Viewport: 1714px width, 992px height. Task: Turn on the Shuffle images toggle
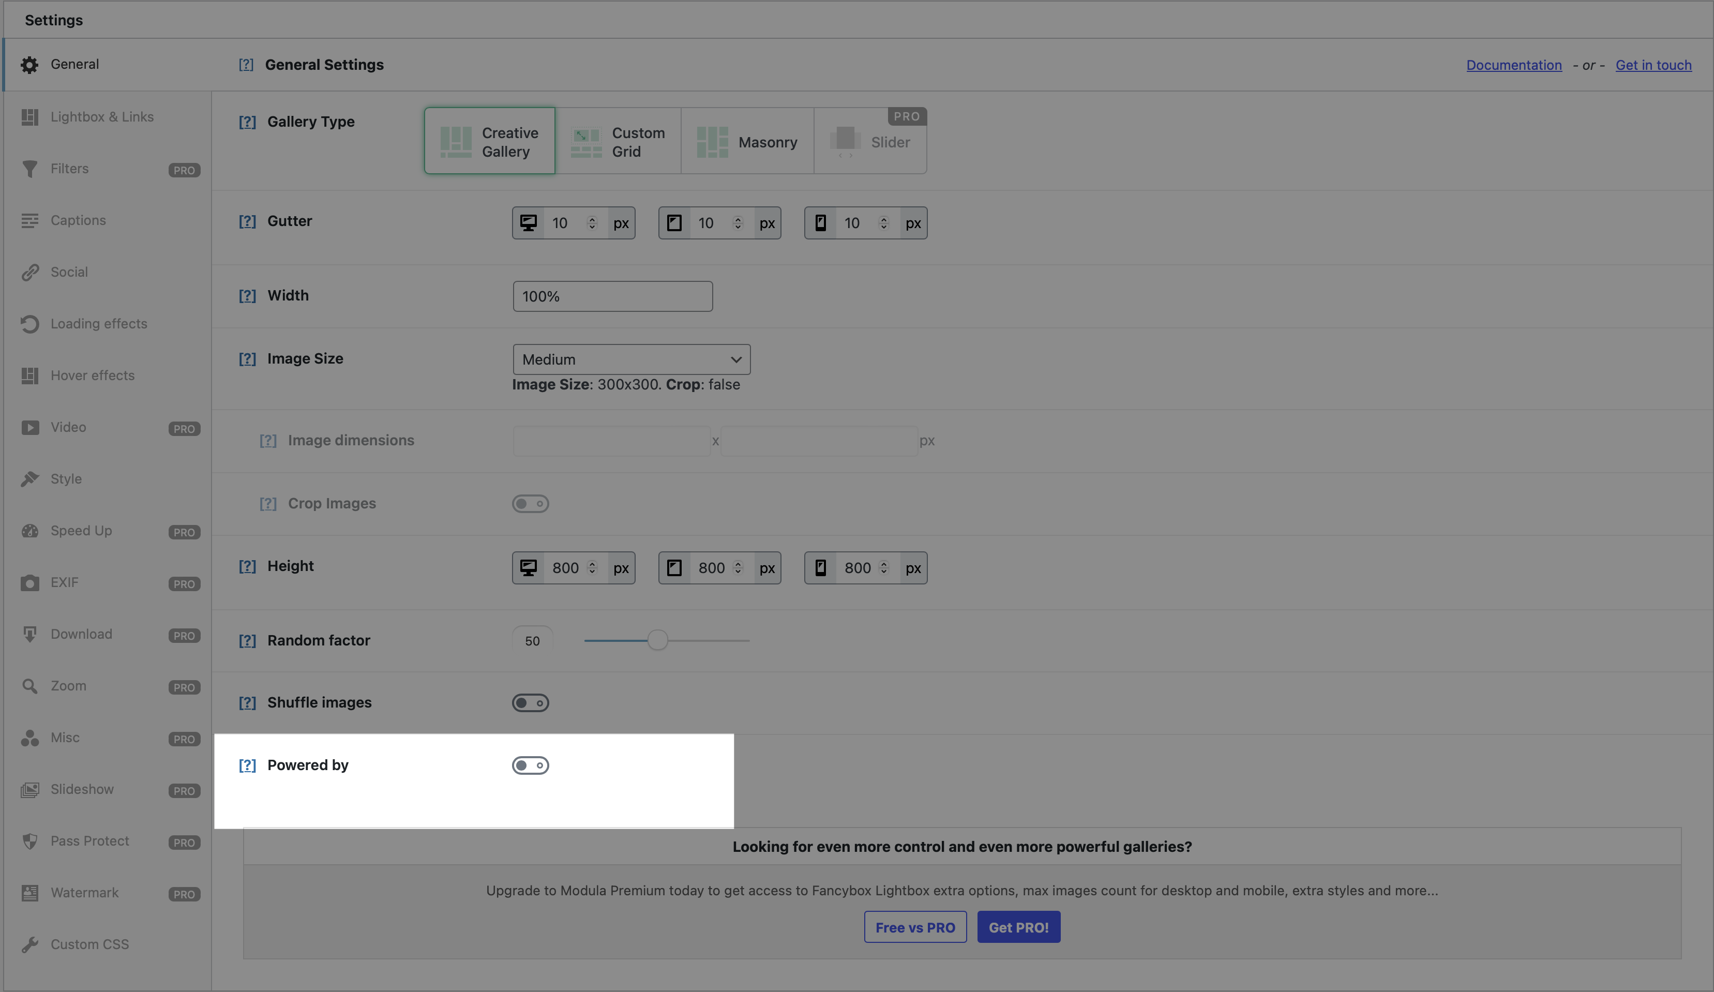(531, 703)
